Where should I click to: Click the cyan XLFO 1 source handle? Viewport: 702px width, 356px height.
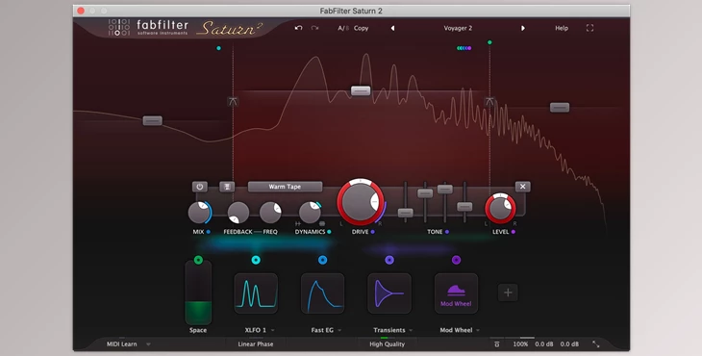pos(256,260)
